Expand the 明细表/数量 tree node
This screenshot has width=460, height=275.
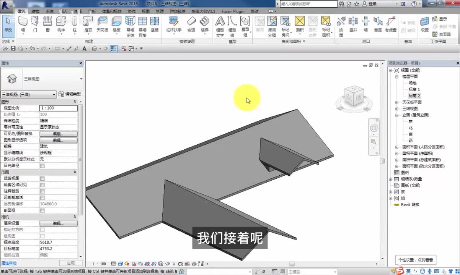click(390, 179)
